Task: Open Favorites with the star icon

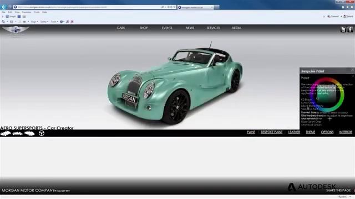Action: pos(348,7)
